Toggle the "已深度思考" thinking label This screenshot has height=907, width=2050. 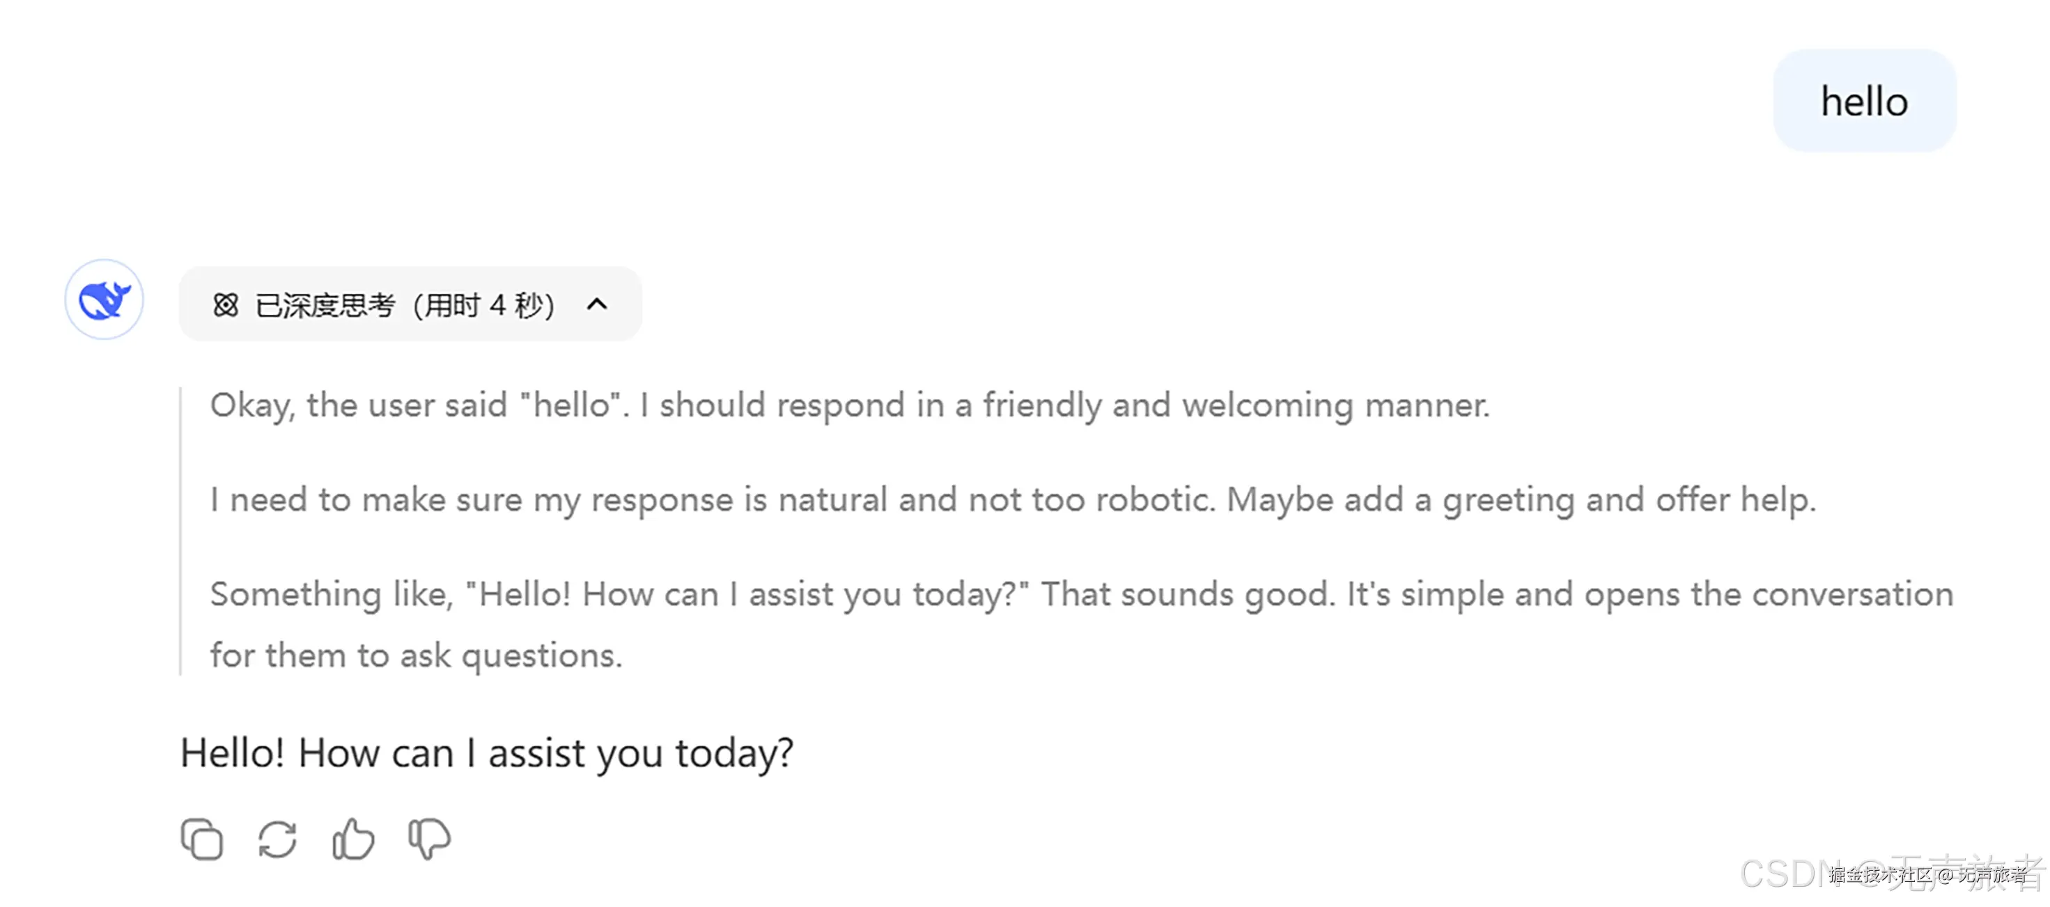click(325, 306)
